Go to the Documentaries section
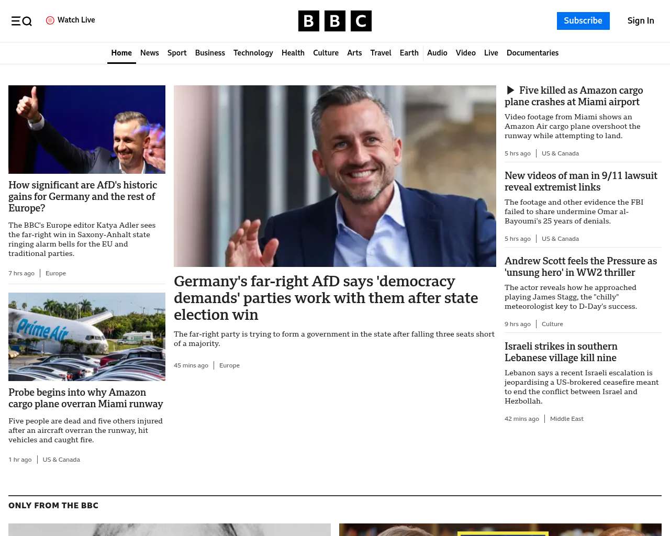 coord(532,53)
